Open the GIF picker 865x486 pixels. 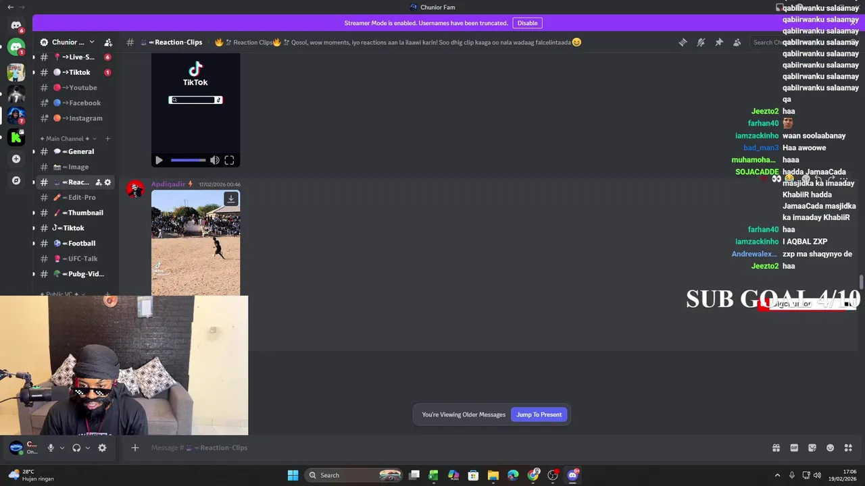(794, 448)
